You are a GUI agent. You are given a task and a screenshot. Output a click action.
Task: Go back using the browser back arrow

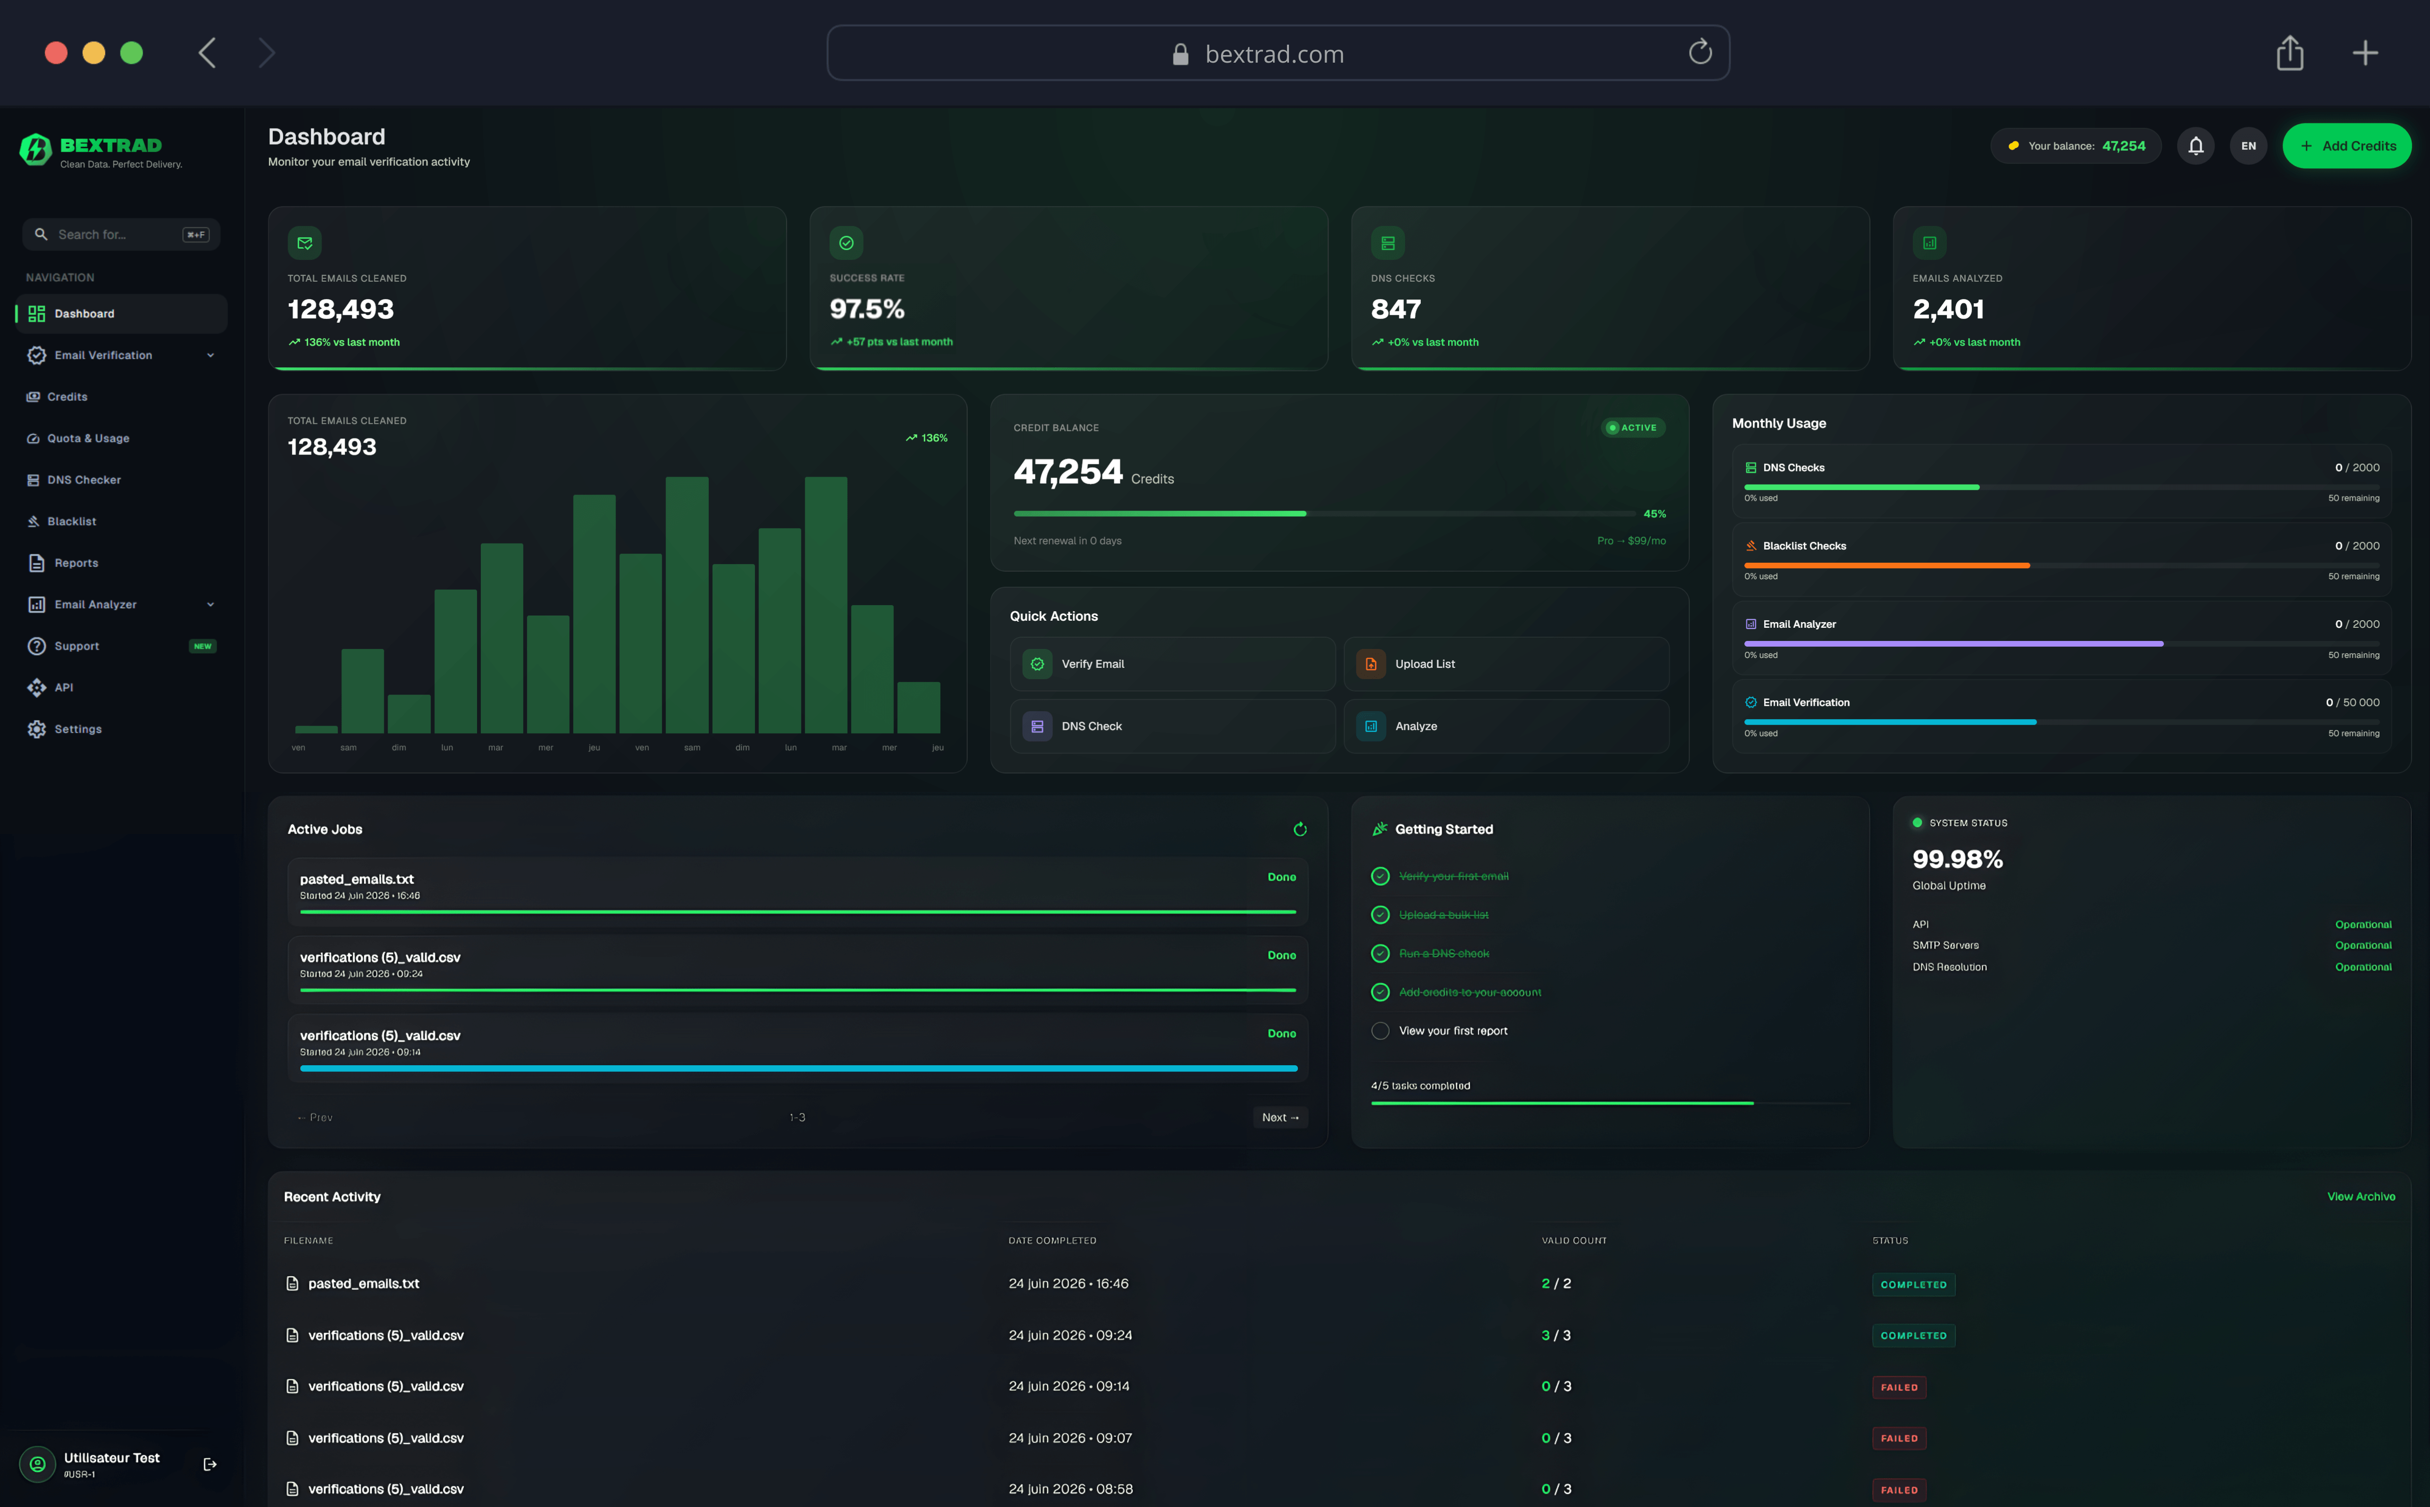[x=207, y=53]
